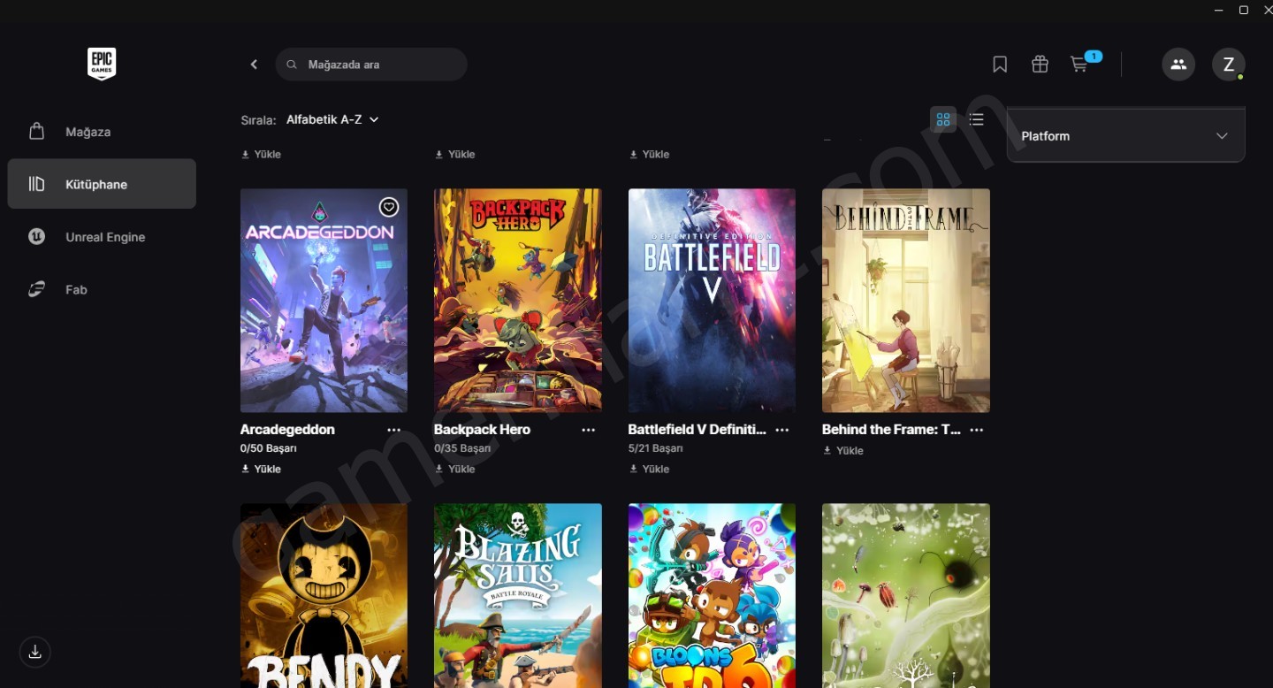The height and width of the screenshot is (688, 1273).
Task: Select Kütüphane in the sidebar
Action: point(102,184)
